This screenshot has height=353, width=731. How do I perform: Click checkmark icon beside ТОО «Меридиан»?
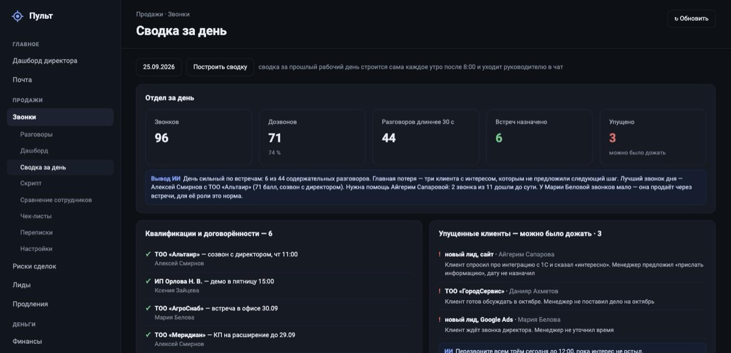[x=148, y=335]
